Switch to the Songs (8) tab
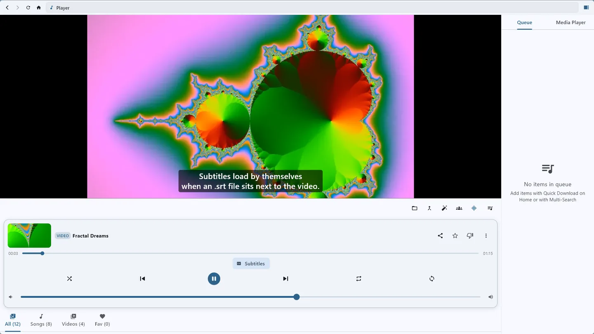The height and width of the screenshot is (334, 594). pos(41,320)
